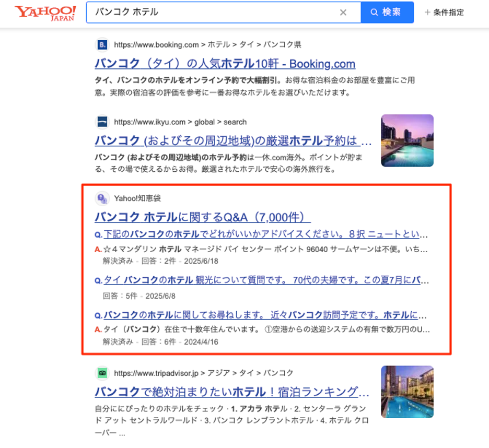
Task: Click the Tripadvisor snippet listing アカラ ホテル
Action: coord(232,420)
